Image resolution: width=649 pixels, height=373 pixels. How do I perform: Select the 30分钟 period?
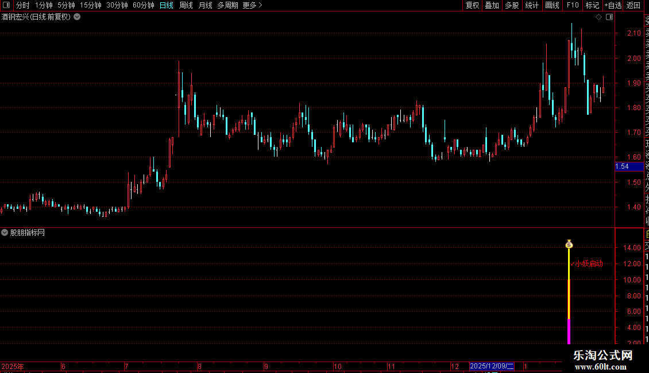coord(117,5)
